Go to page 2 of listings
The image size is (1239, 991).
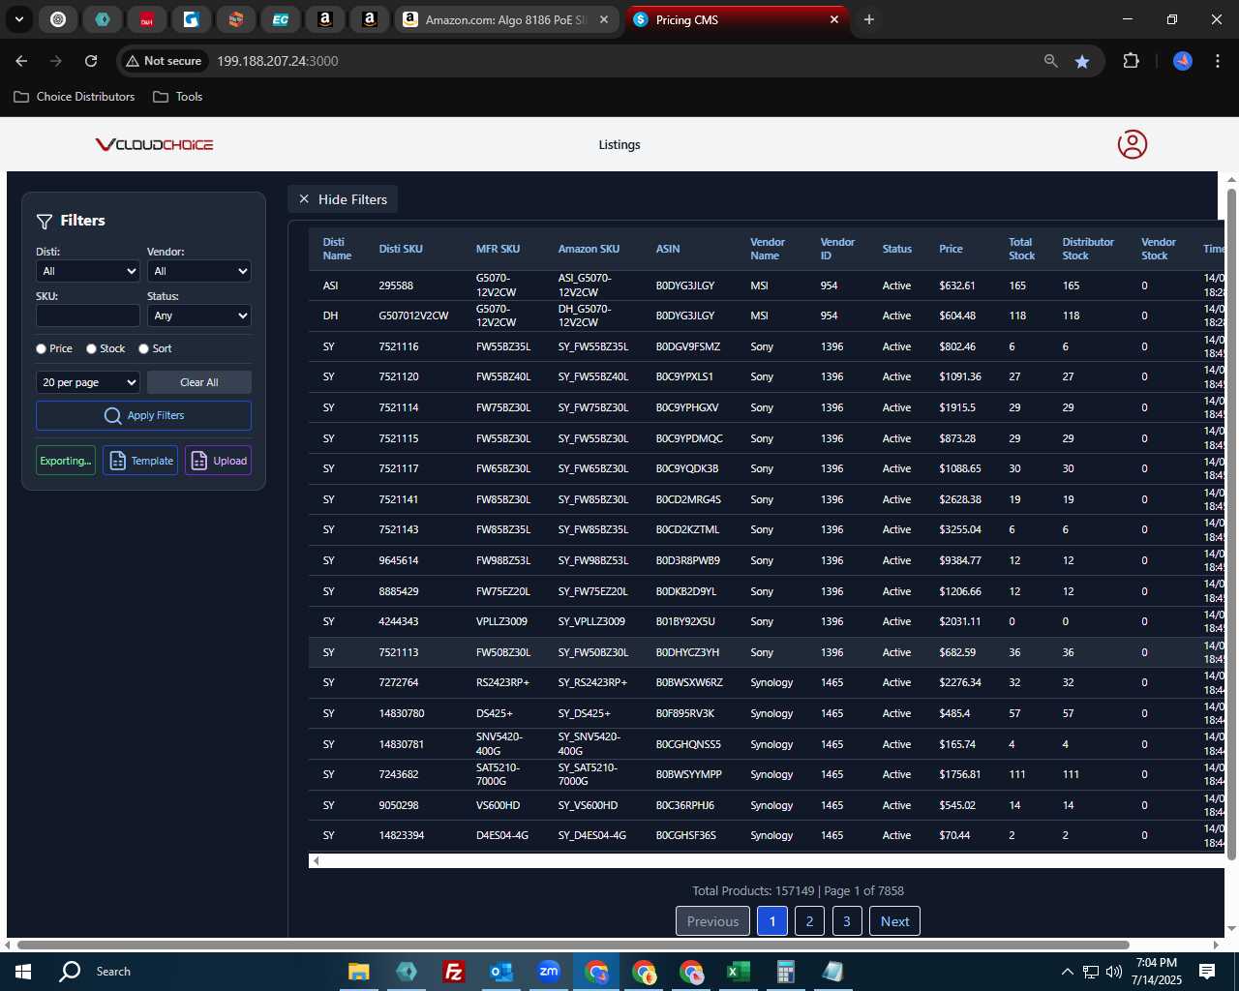[809, 921]
